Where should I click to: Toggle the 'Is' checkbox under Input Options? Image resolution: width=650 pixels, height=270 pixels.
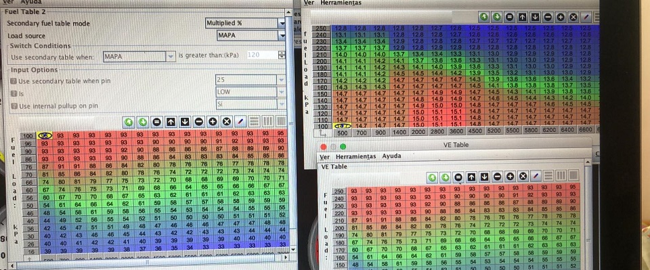pyautogui.click(x=14, y=93)
